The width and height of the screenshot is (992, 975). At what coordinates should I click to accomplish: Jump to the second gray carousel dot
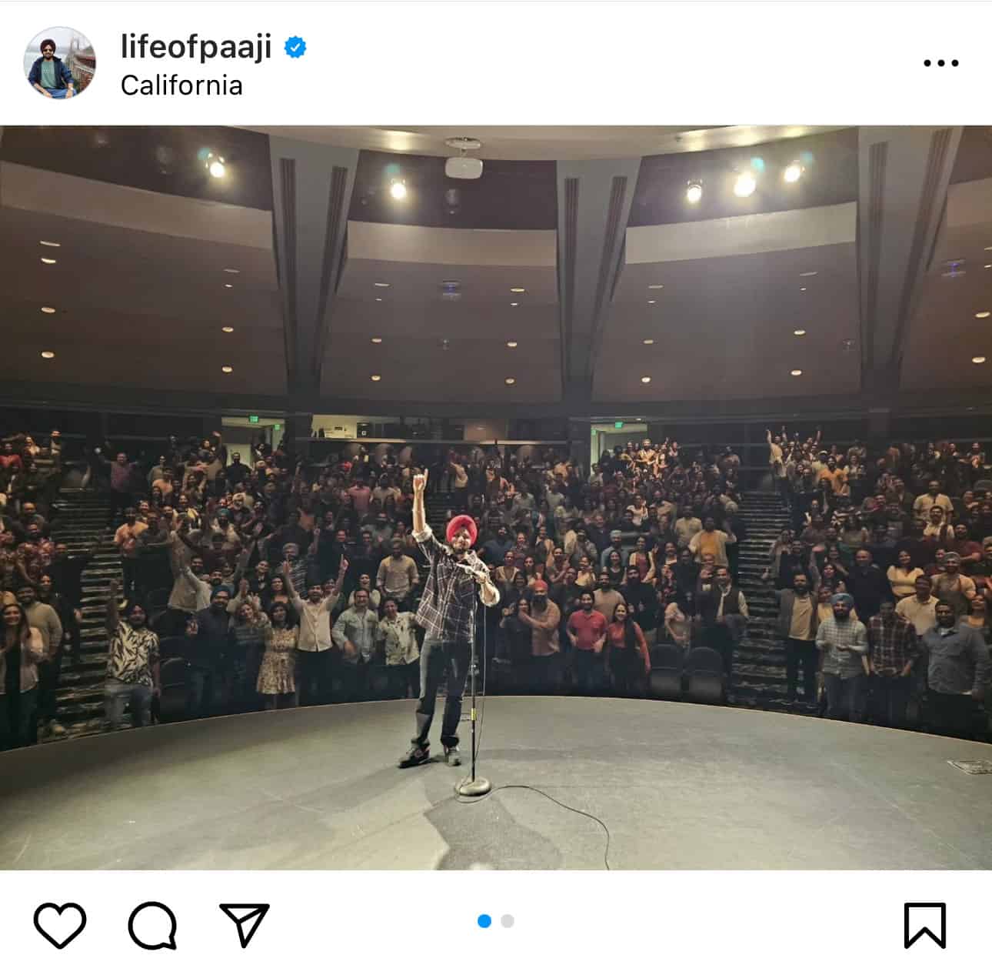tap(508, 921)
